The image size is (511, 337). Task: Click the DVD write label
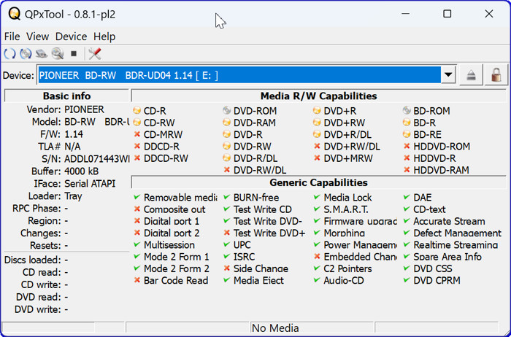point(38,309)
